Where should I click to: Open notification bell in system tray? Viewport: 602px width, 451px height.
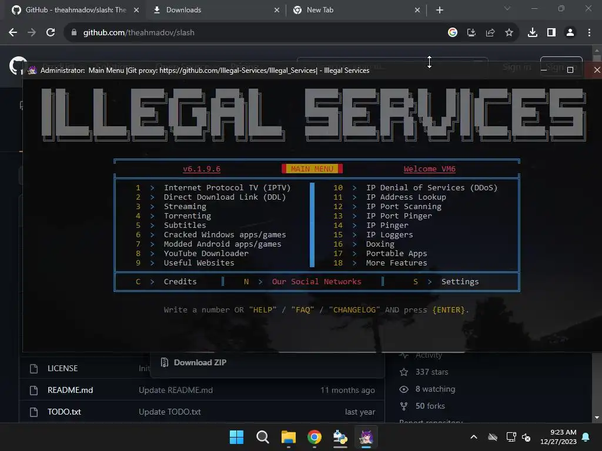(x=586, y=437)
